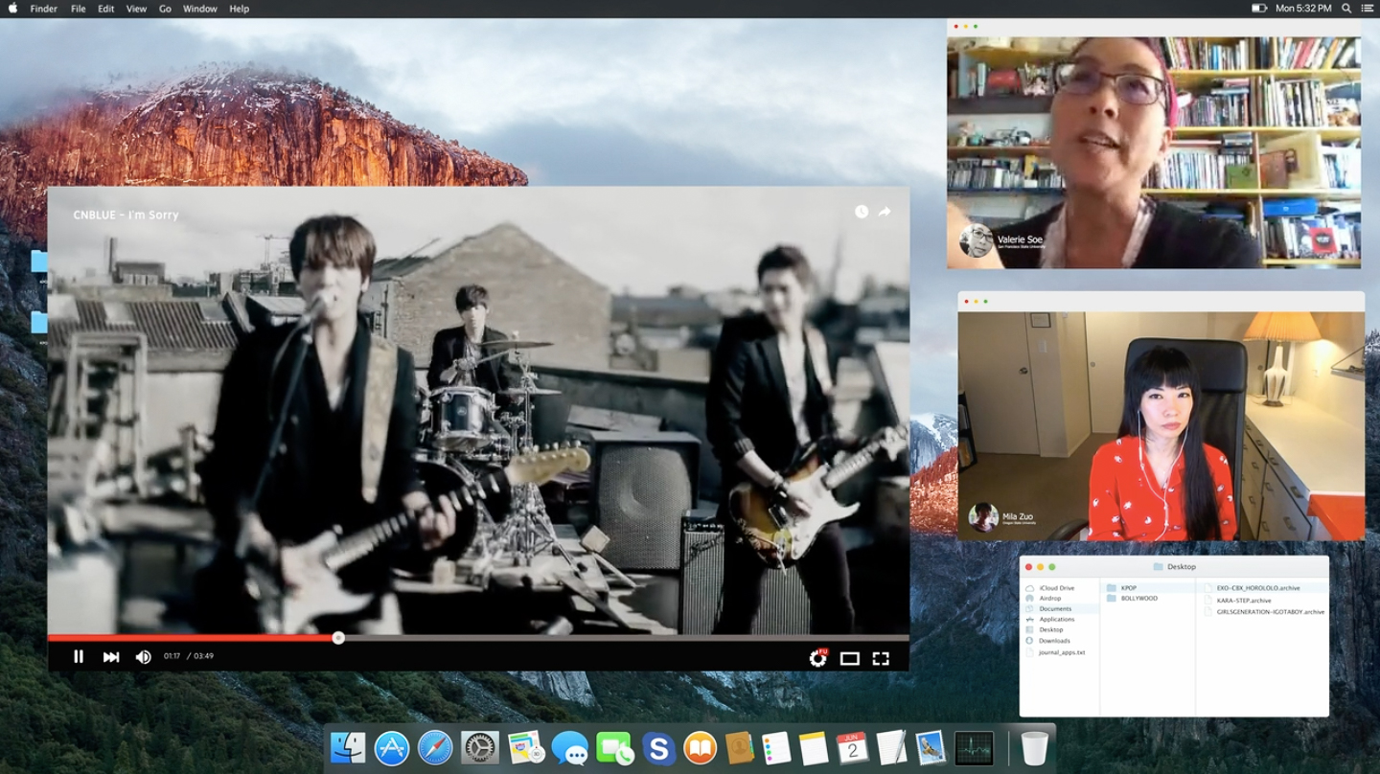Open the Edit menu
The width and height of the screenshot is (1380, 774).
(106, 9)
